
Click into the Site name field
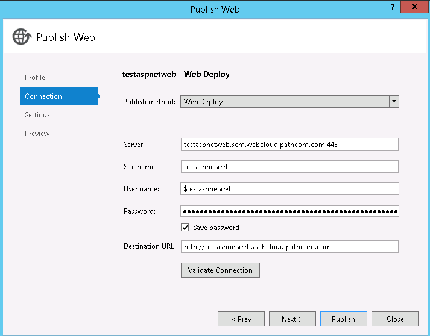(x=289, y=166)
